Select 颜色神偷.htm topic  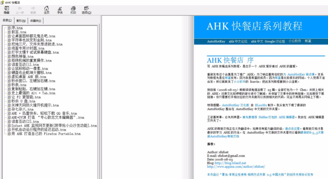(22, 56)
